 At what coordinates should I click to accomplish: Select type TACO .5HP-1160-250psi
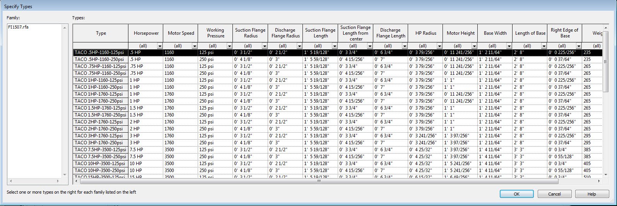101,59
